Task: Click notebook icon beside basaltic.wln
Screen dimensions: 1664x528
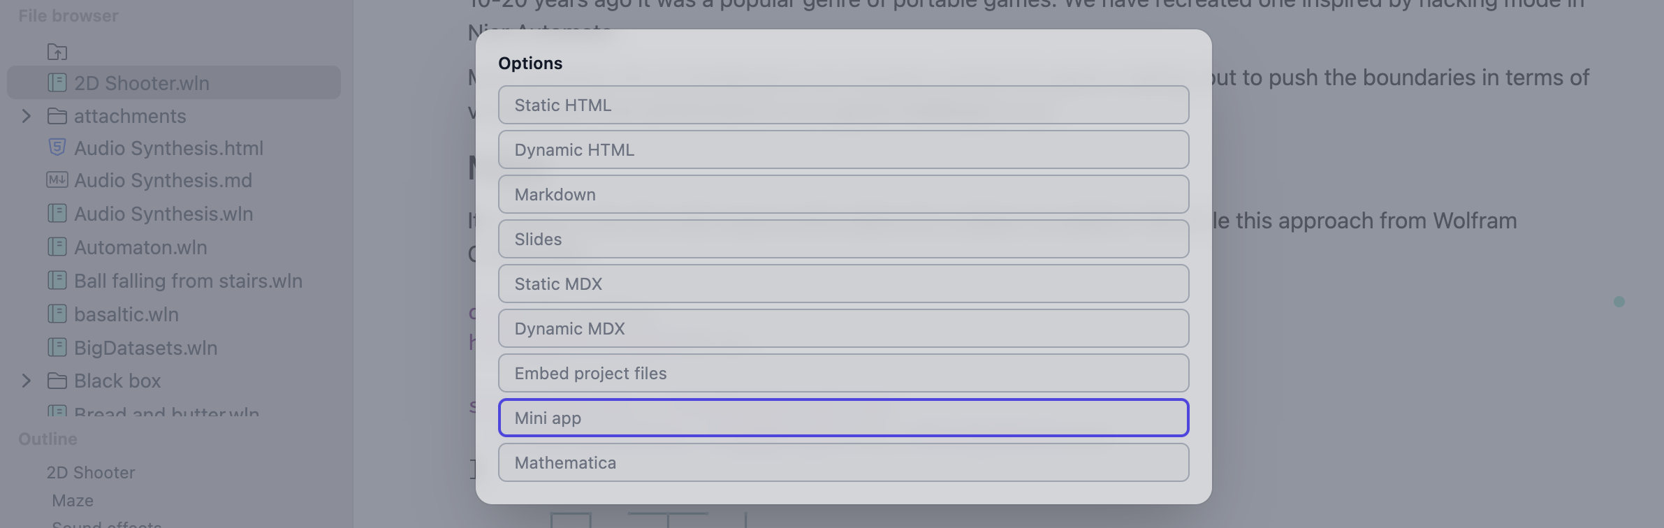Action: click(57, 314)
